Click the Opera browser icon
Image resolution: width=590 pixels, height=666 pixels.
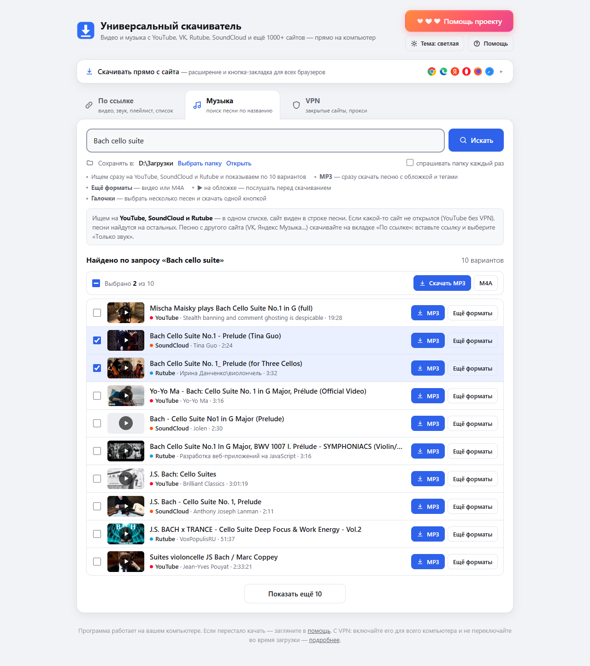pyautogui.click(x=466, y=71)
